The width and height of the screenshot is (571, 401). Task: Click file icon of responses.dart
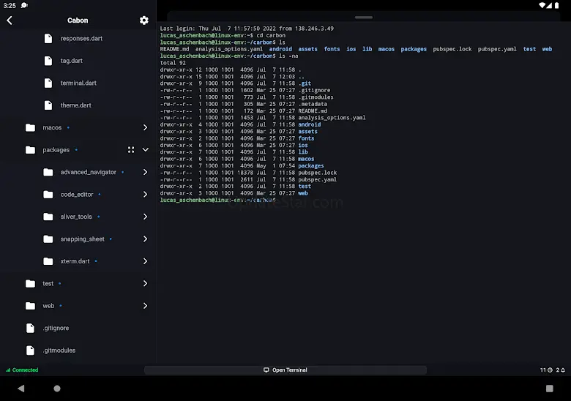click(x=48, y=39)
